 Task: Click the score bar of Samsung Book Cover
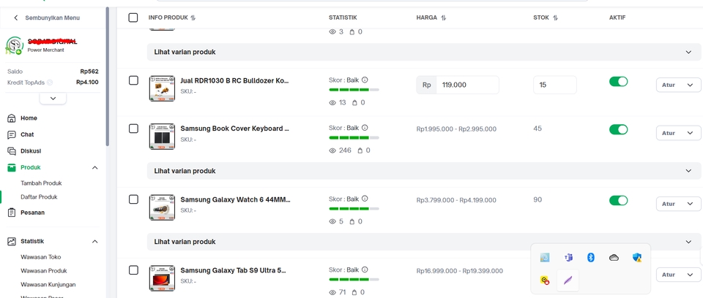click(354, 138)
